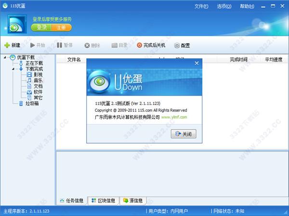The height and width of the screenshot is (216, 289).
Task: Click the red power icon for 完成后关机
Action: coord(139,45)
